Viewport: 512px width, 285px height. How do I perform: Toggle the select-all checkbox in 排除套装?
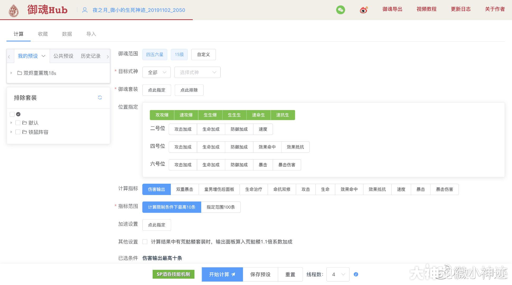(x=12, y=114)
